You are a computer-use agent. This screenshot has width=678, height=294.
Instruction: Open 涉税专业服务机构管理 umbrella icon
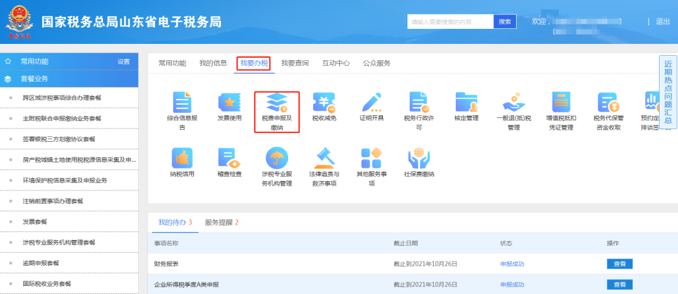pos(277,158)
